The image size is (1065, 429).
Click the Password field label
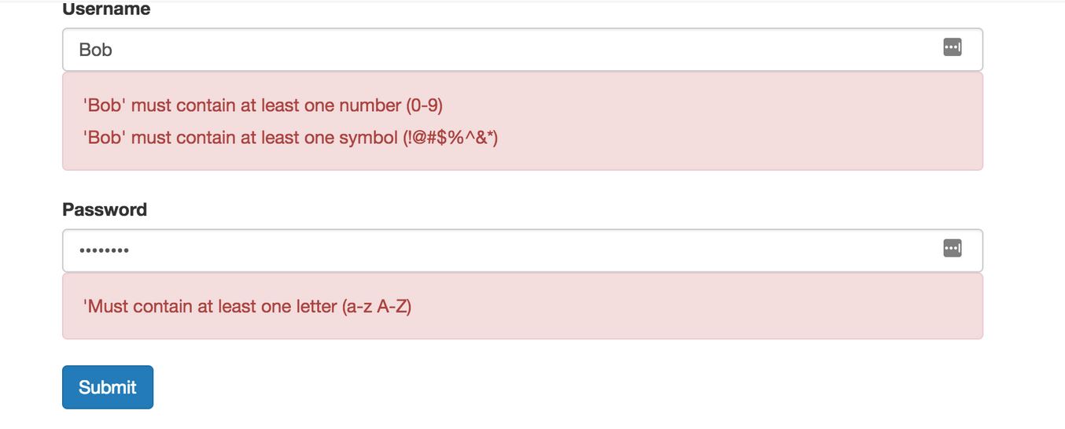(x=105, y=209)
